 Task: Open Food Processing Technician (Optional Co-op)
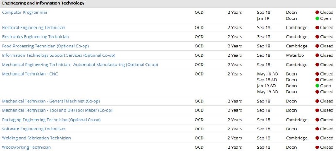(x=45, y=46)
